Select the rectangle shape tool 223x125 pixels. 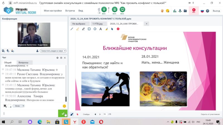[89, 29]
